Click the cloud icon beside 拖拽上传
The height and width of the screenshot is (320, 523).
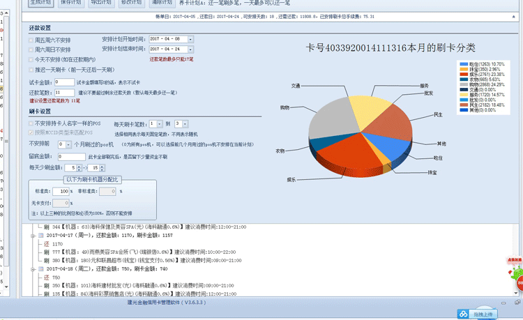coord(463,314)
